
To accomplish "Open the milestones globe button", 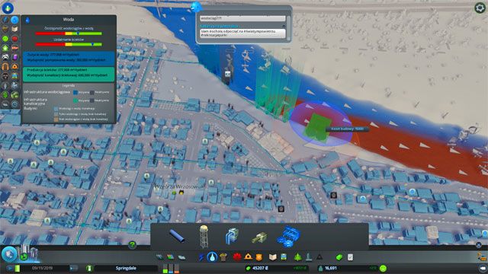I will (x=8, y=253).
